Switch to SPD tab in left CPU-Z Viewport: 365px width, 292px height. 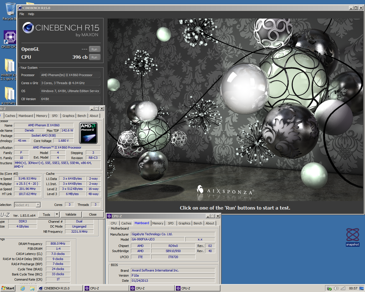pyautogui.click(x=54, y=116)
